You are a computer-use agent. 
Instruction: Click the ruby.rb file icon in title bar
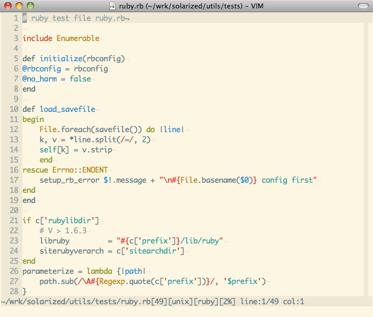[x=113, y=6]
